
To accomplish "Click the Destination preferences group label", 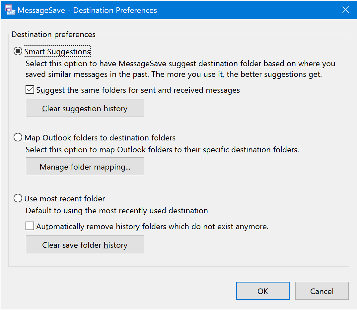I will pos(53,34).
